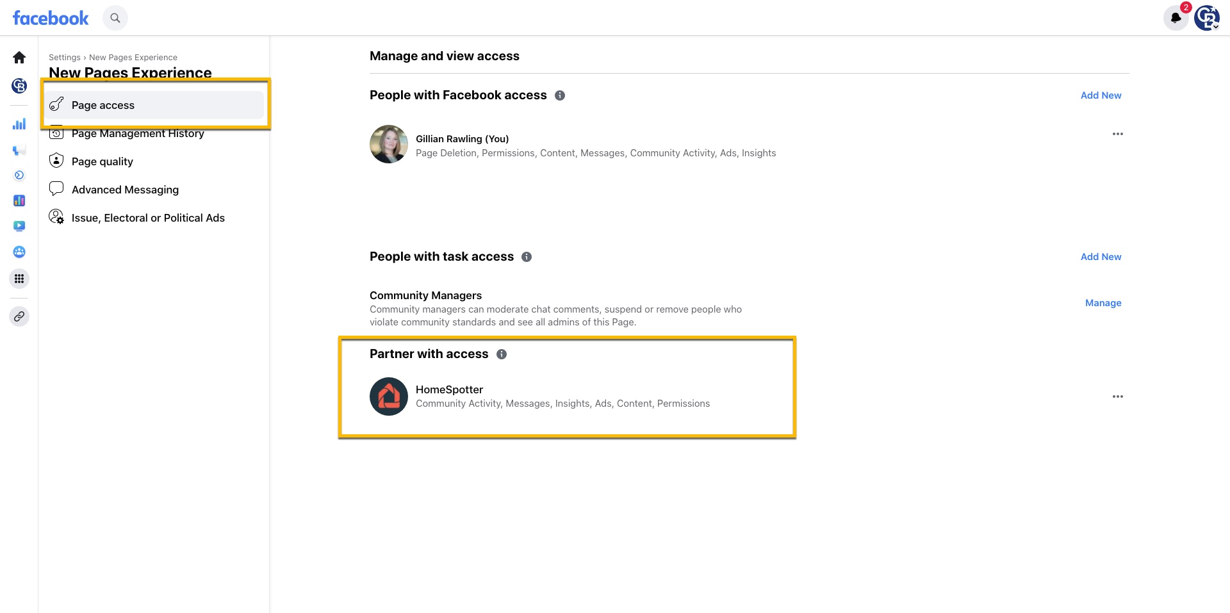The height and width of the screenshot is (613, 1230).
Task: Click the bar chart Insights icon
Action: [19, 124]
